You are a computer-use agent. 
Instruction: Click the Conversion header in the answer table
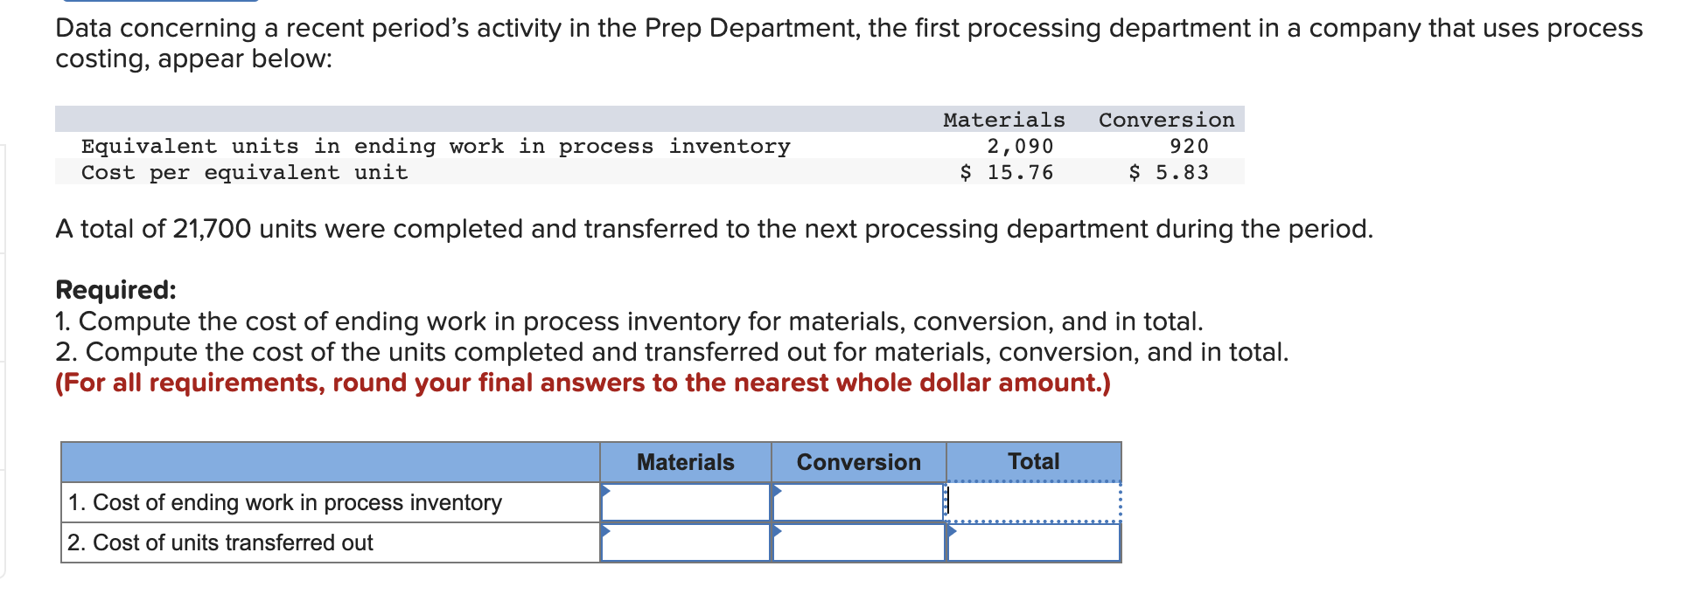[x=858, y=462]
